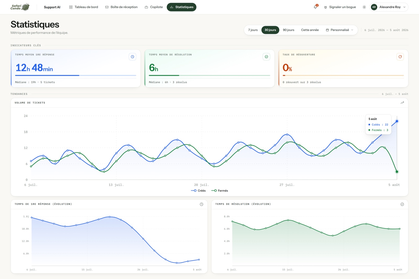This screenshot has width=419, height=279.
Task: Click the '1.0j' axis label in first response chart
Action: [x=26, y=216]
